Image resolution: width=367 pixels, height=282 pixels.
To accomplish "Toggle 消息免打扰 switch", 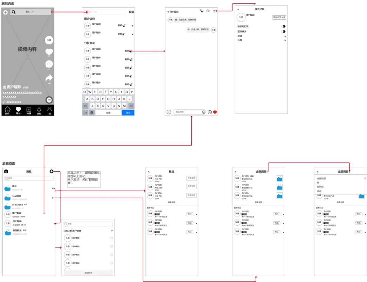I will tap(283, 26).
